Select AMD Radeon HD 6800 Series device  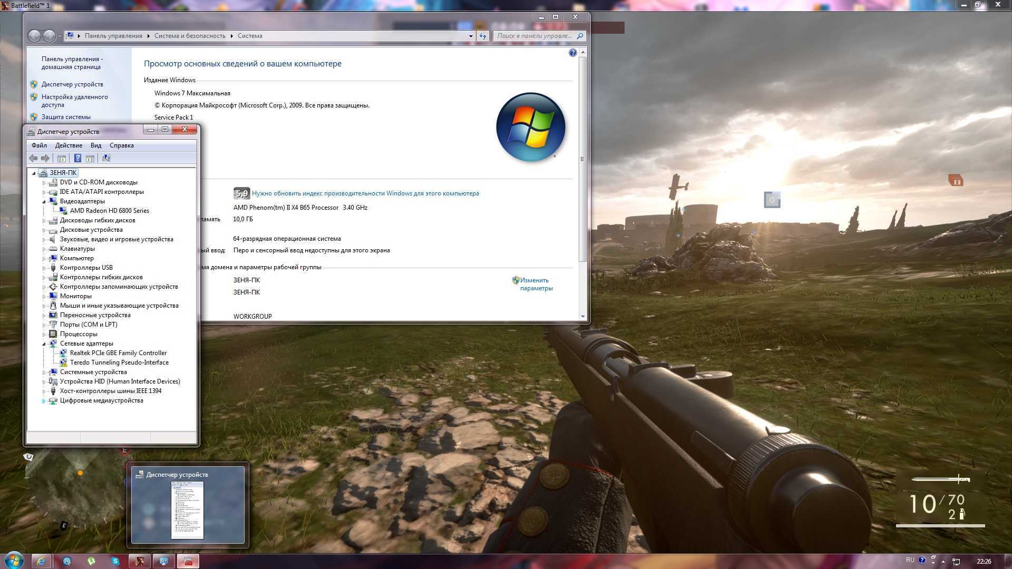click(110, 211)
